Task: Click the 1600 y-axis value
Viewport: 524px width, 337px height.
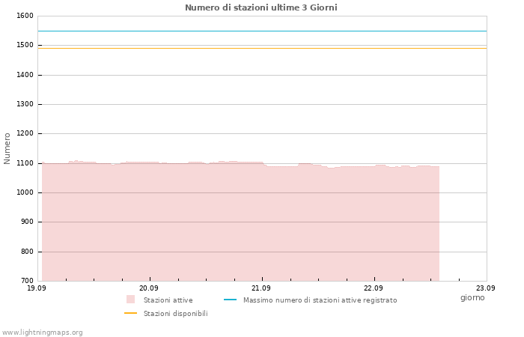Action: pyautogui.click(x=25, y=16)
